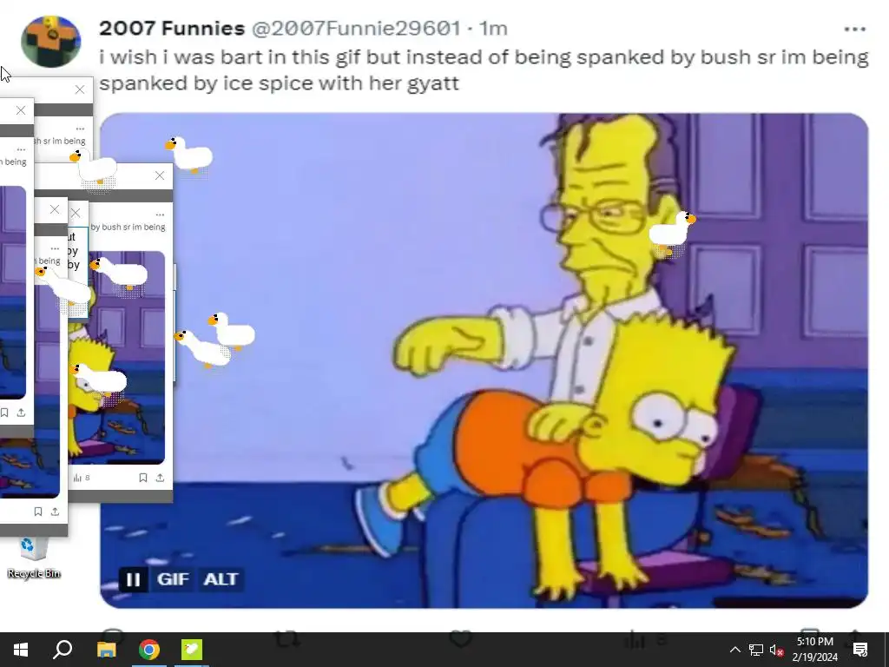The image size is (889, 667).
Task: Click the goose on Bush's ear
Action: pos(672,233)
